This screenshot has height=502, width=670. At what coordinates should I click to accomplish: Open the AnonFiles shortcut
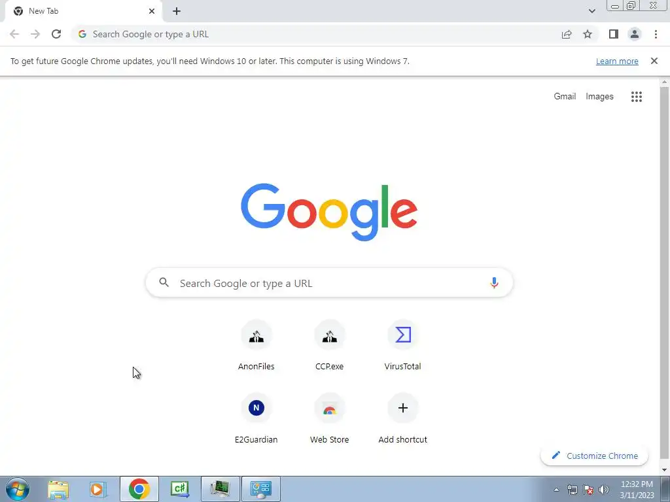coord(256,345)
